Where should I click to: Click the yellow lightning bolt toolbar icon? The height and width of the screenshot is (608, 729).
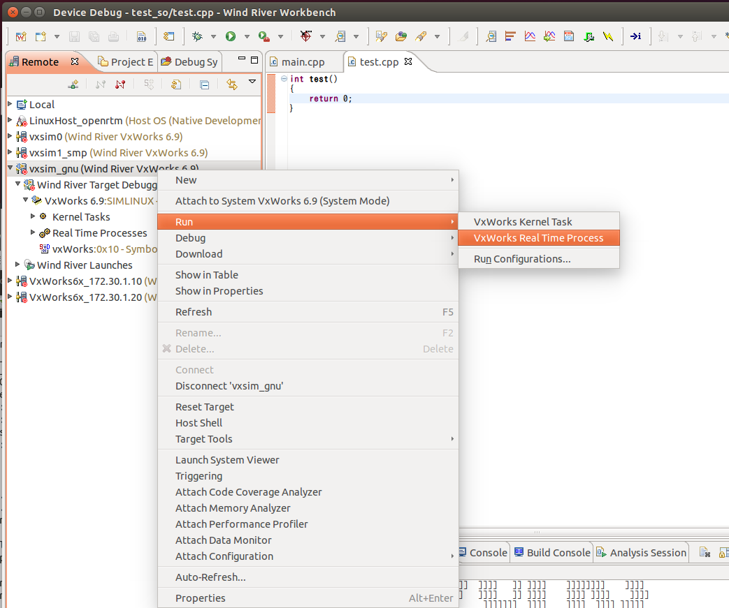click(608, 36)
